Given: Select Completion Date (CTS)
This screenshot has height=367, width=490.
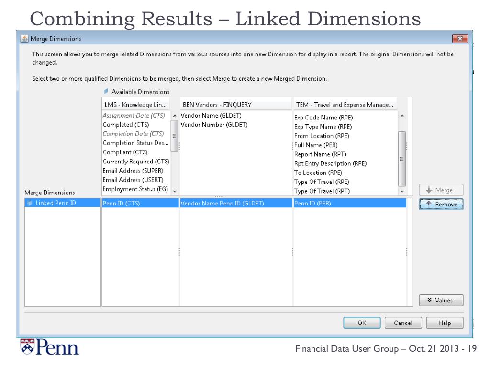Looking at the screenshot, I should pos(134,134).
